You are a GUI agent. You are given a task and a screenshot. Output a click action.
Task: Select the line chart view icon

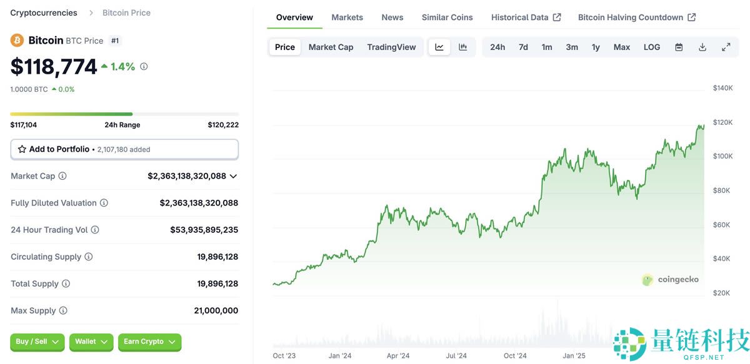tap(439, 47)
